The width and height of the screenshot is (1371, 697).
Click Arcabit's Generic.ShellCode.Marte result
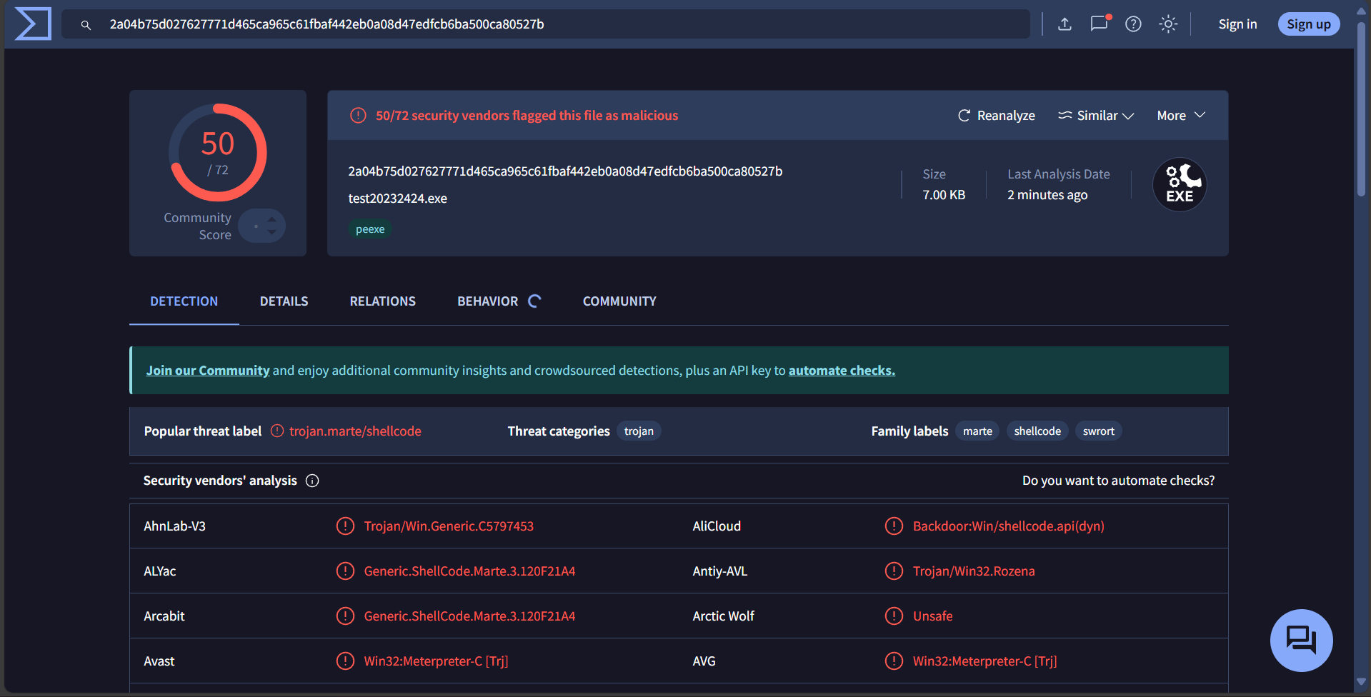click(x=469, y=616)
